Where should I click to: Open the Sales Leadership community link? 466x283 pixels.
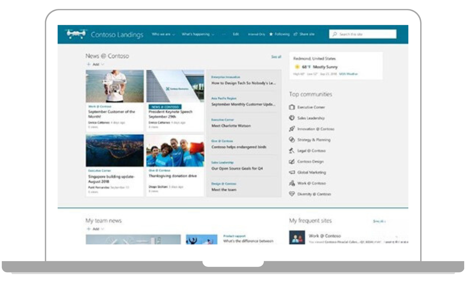(x=311, y=118)
